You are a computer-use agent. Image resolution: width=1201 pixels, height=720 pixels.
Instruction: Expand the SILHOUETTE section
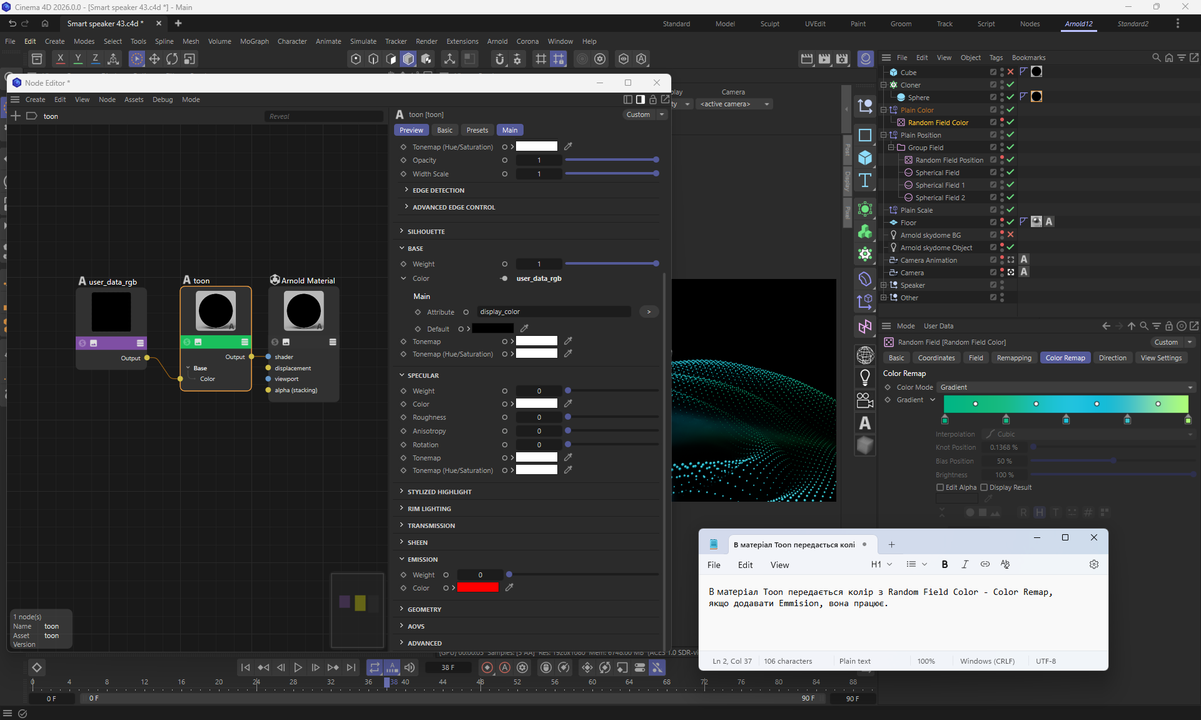click(402, 231)
